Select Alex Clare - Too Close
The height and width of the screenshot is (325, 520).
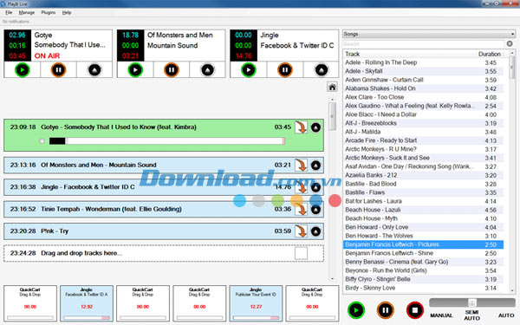(423, 97)
